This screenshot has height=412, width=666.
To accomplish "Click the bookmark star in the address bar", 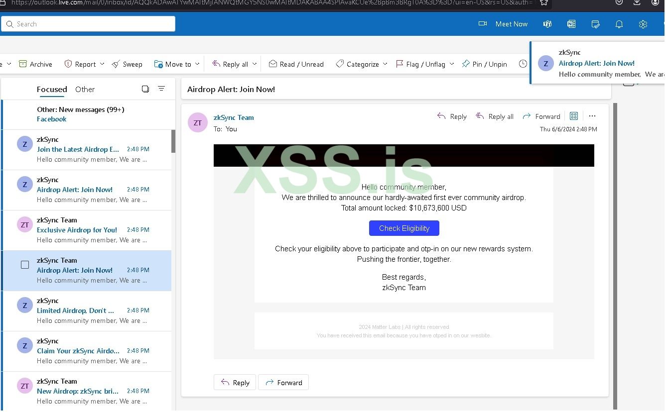I will (x=544, y=2).
